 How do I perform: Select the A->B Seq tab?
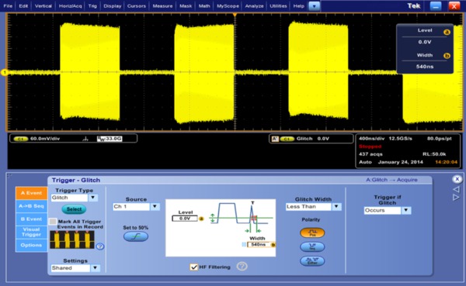coord(32,206)
